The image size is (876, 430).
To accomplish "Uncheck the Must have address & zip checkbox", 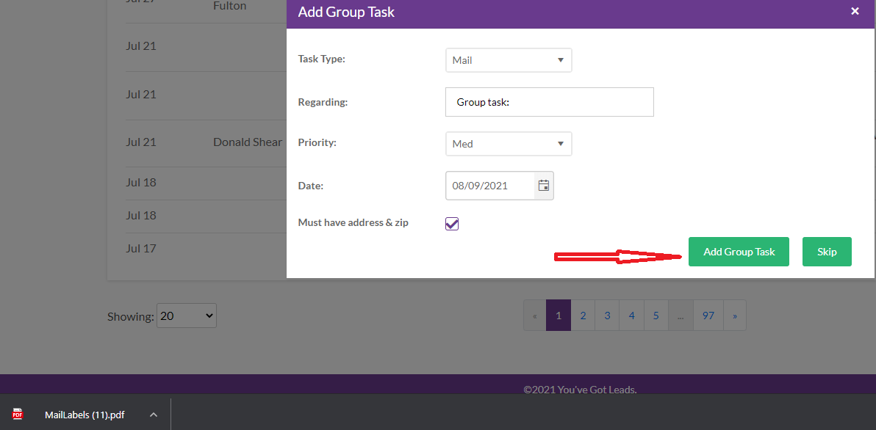I will (x=452, y=224).
